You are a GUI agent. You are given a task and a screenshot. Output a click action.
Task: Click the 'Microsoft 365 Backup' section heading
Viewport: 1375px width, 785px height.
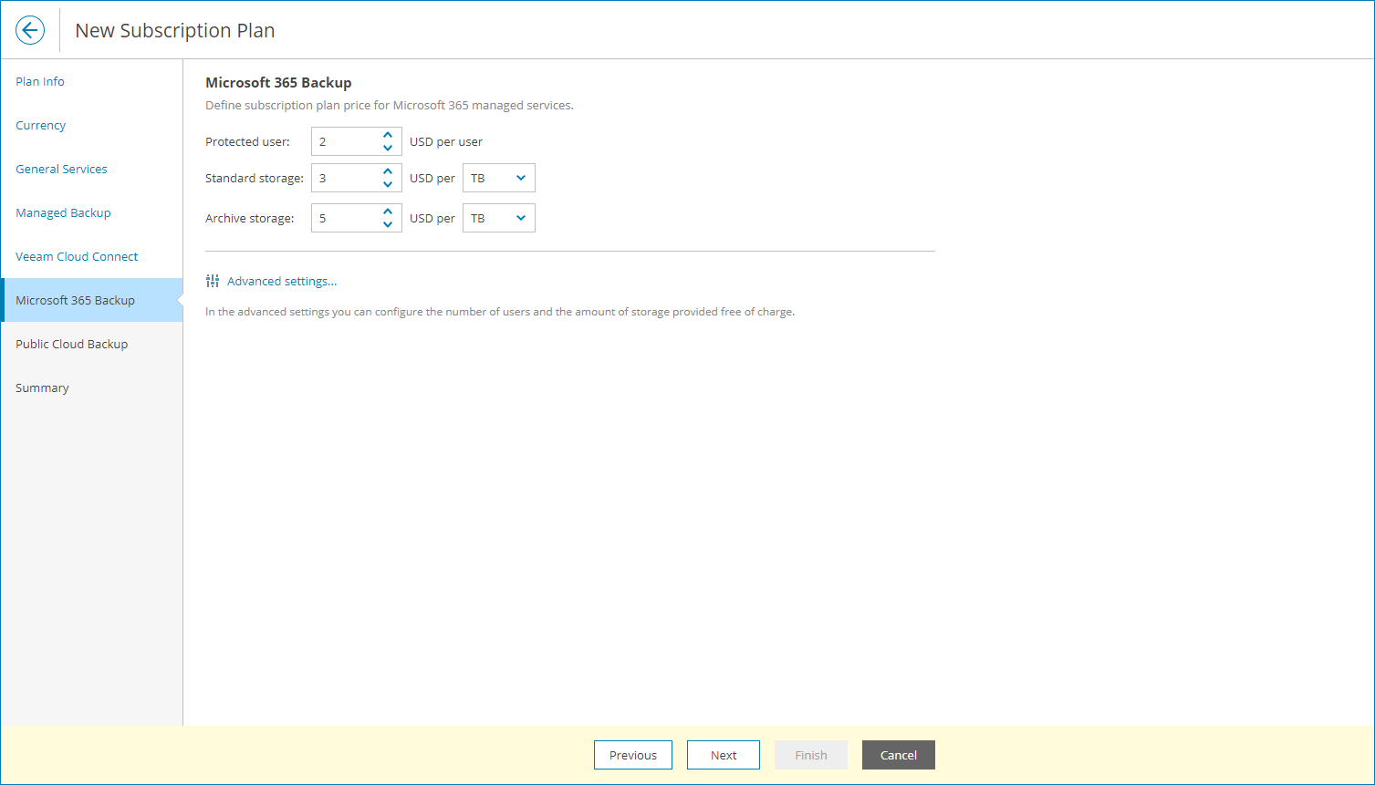(x=278, y=83)
